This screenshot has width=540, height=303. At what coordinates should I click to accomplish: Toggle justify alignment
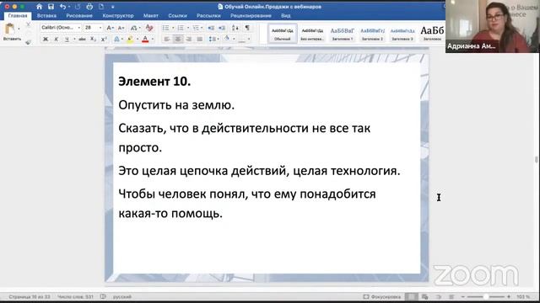point(199,40)
